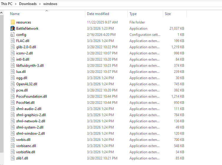Click the 1,214 KB size value
The image size is (222, 165).
[178, 96]
